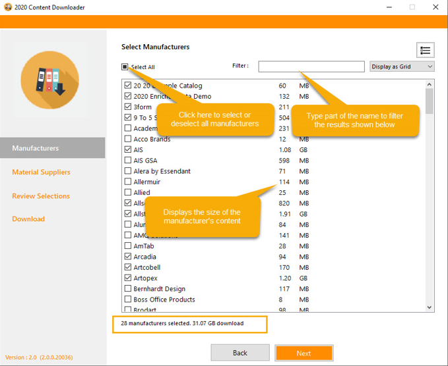Click the list view icon button
The image size is (448, 366).
pyautogui.click(x=425, y=50)
